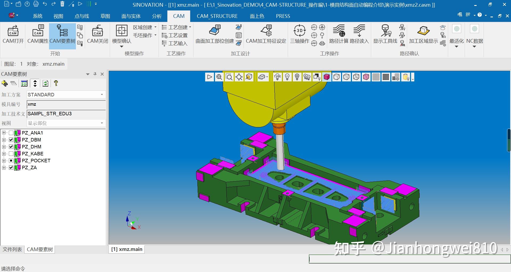This screenshot has width=511, height=272.
Task: Open the 工艺创建 dropdown
Action: [176, 27]
